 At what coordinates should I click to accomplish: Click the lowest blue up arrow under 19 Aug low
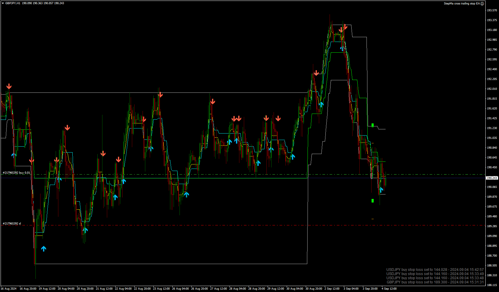(44, 249)
